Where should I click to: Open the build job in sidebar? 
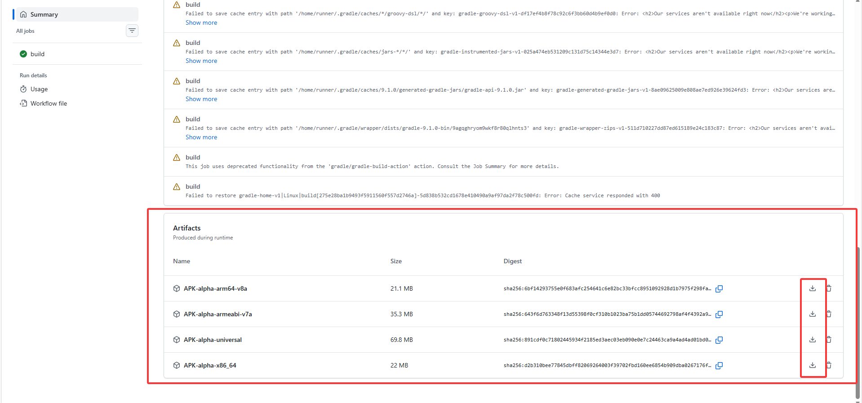pos(37,54)
